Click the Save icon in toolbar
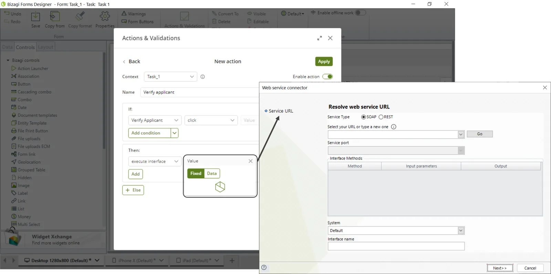551x274 pixels. (x=35, y=16)
